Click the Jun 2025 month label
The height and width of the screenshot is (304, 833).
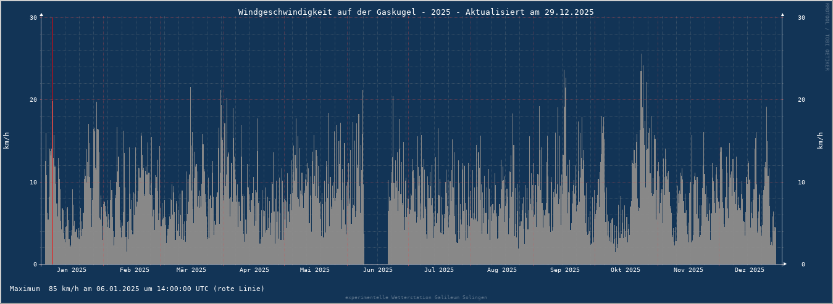point(377,270)
